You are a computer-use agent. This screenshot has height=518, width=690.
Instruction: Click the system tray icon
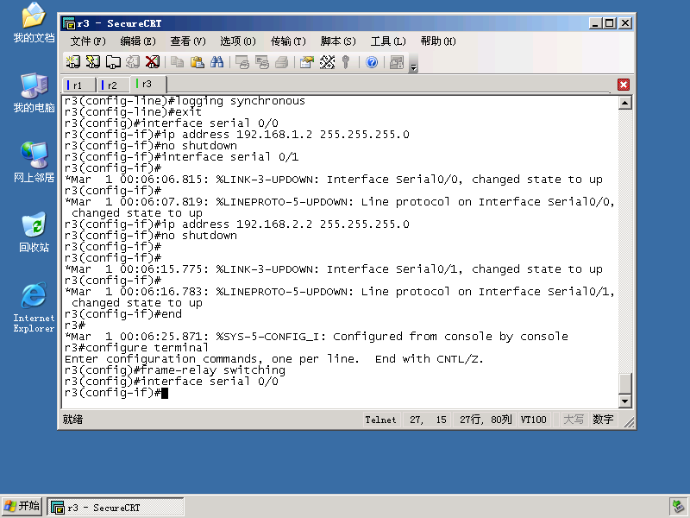tap(678, 507)
